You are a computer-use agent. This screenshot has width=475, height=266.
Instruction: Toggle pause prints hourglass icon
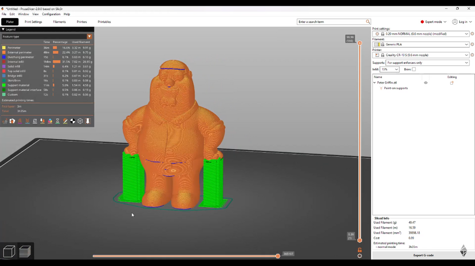58,121
